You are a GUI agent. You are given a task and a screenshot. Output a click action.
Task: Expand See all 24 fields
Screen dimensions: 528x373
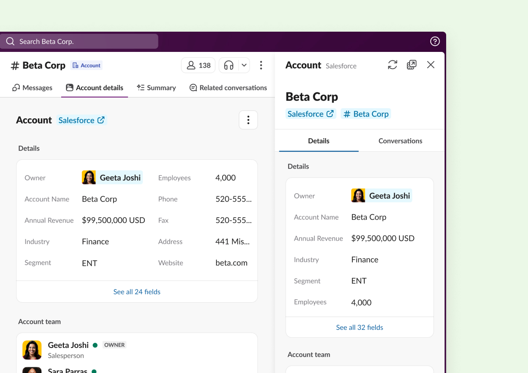coord(137,292)
